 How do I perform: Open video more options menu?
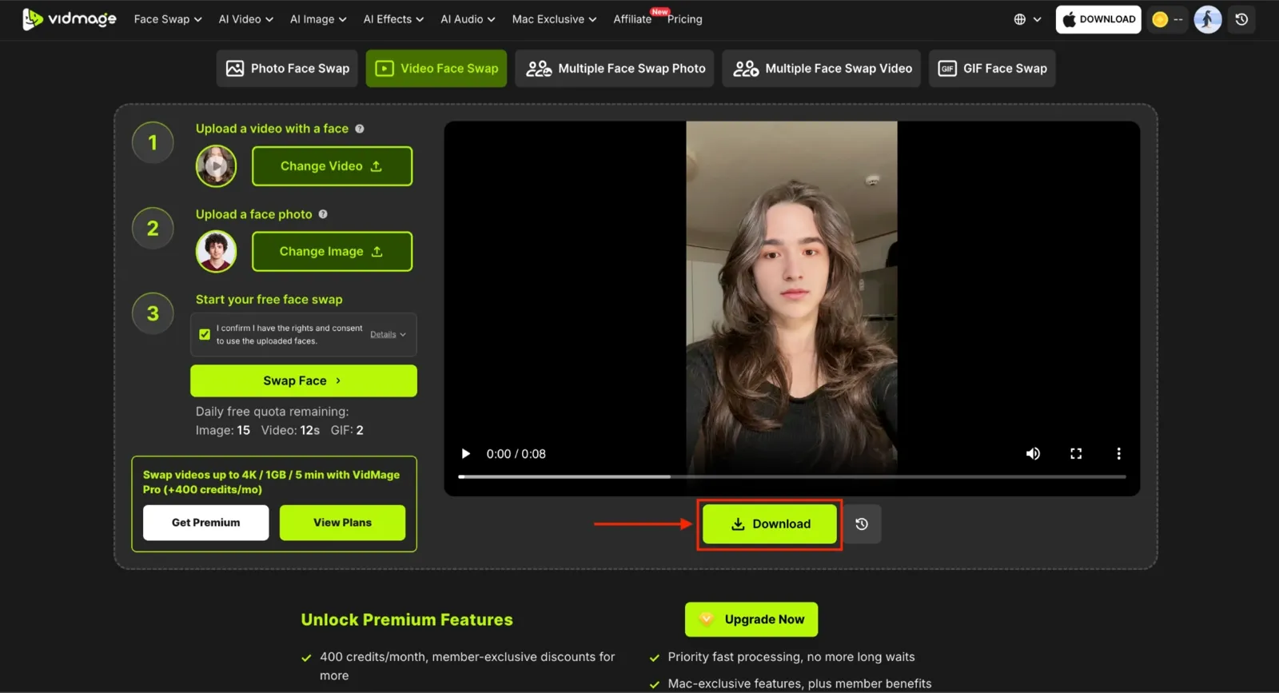[1118, 454]
